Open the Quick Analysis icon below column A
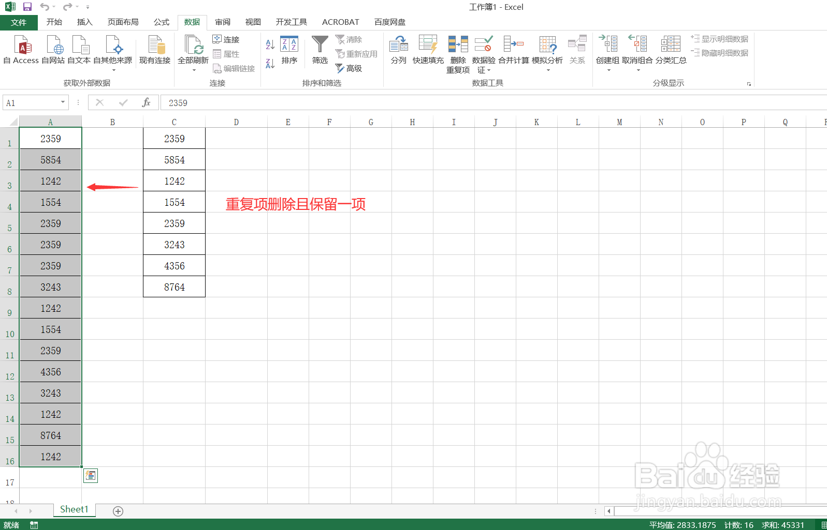The width and height of the screenshot is (827, 530). tap(91, 475)
